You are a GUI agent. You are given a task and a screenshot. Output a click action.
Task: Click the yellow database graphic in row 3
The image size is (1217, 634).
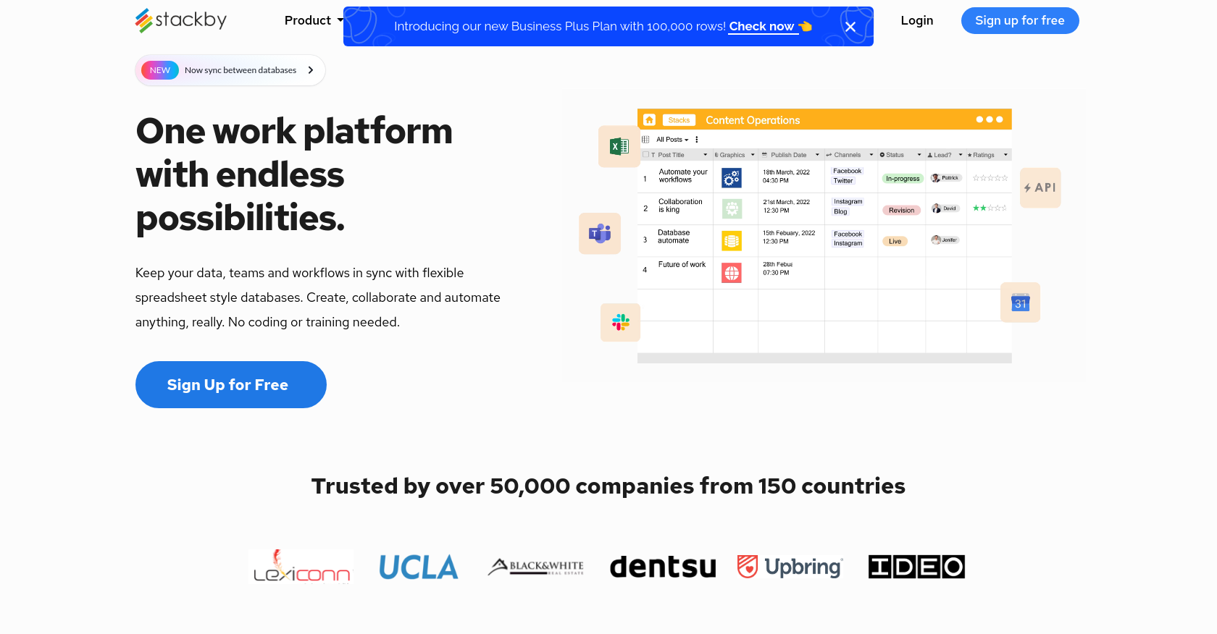[732, 240]
